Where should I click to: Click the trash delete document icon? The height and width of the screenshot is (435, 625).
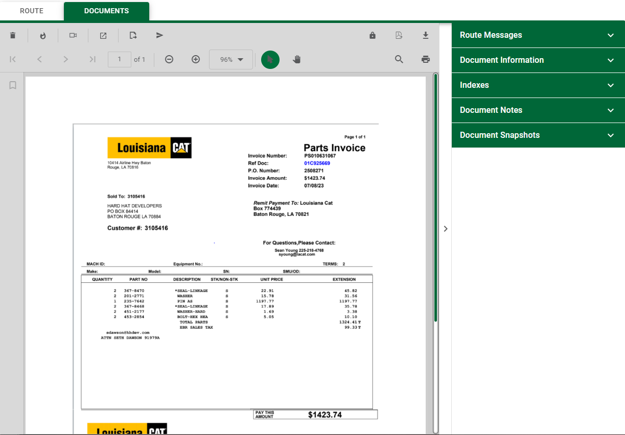pos(13,35)
